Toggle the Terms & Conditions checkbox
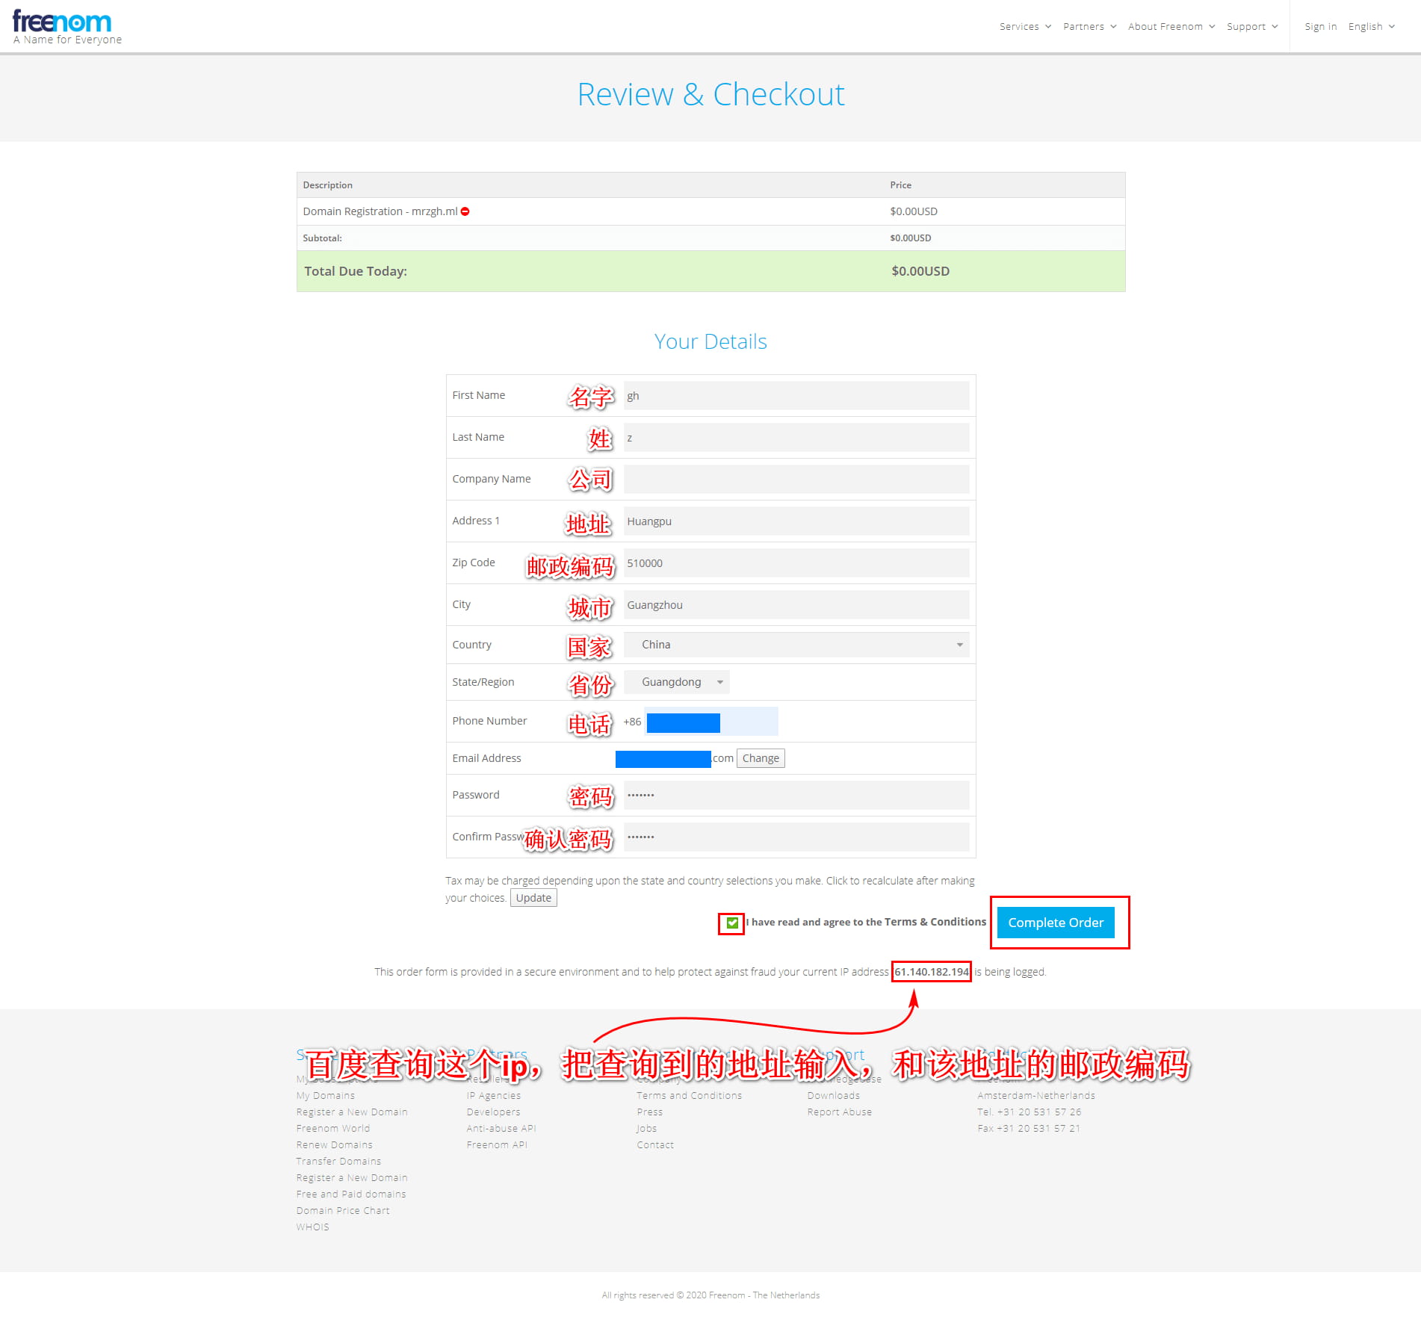This screenshot has height=1317, width=1421. pos(732,923)
